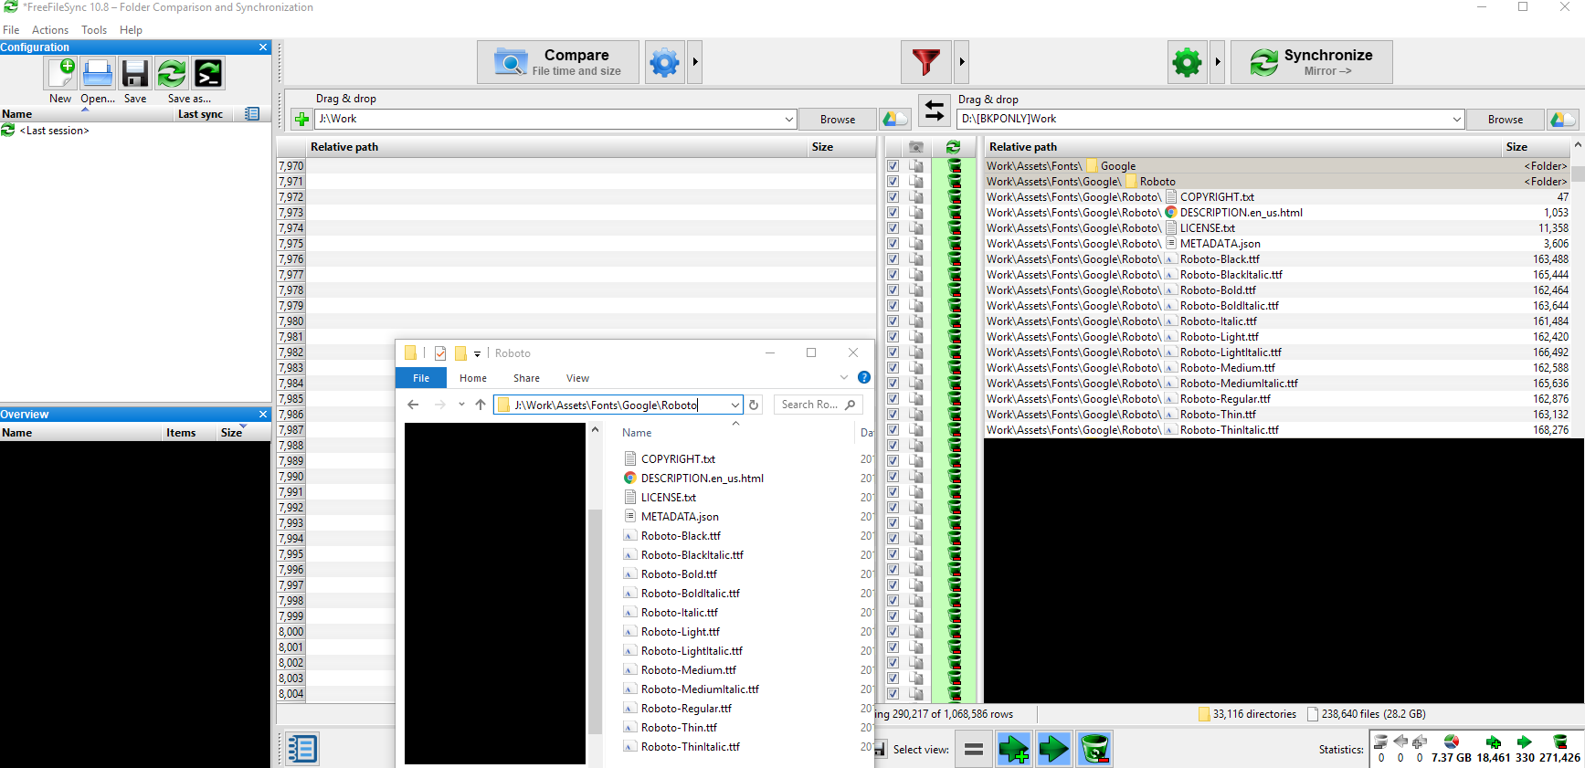
Task: Click the Last sync column options icon
Action: 252,113
